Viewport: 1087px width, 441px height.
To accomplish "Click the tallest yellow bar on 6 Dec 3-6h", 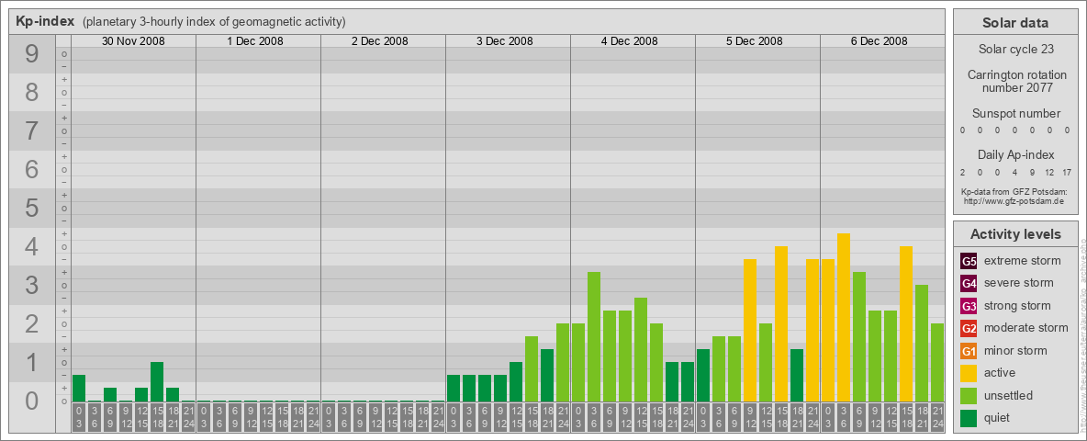I will 843,318.
